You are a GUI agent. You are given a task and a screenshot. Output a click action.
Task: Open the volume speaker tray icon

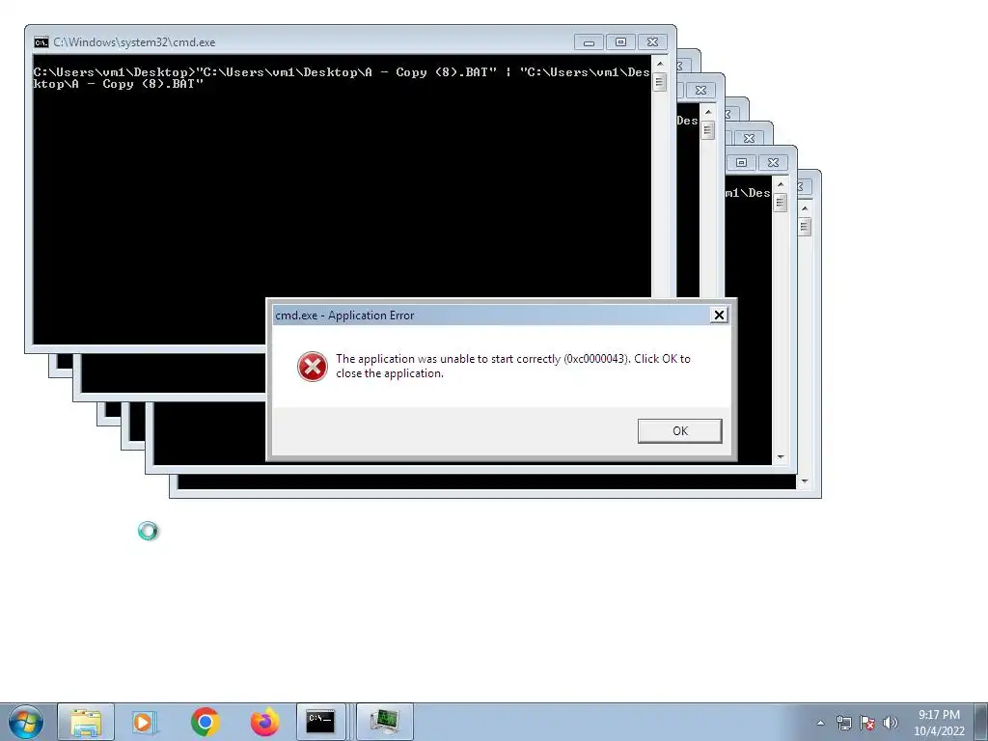coord(891,723)
